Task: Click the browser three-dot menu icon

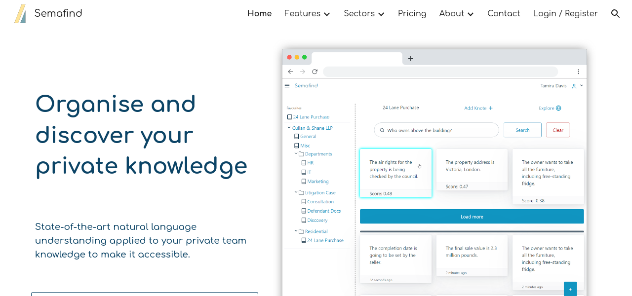Action: click(x=578, y=72)
